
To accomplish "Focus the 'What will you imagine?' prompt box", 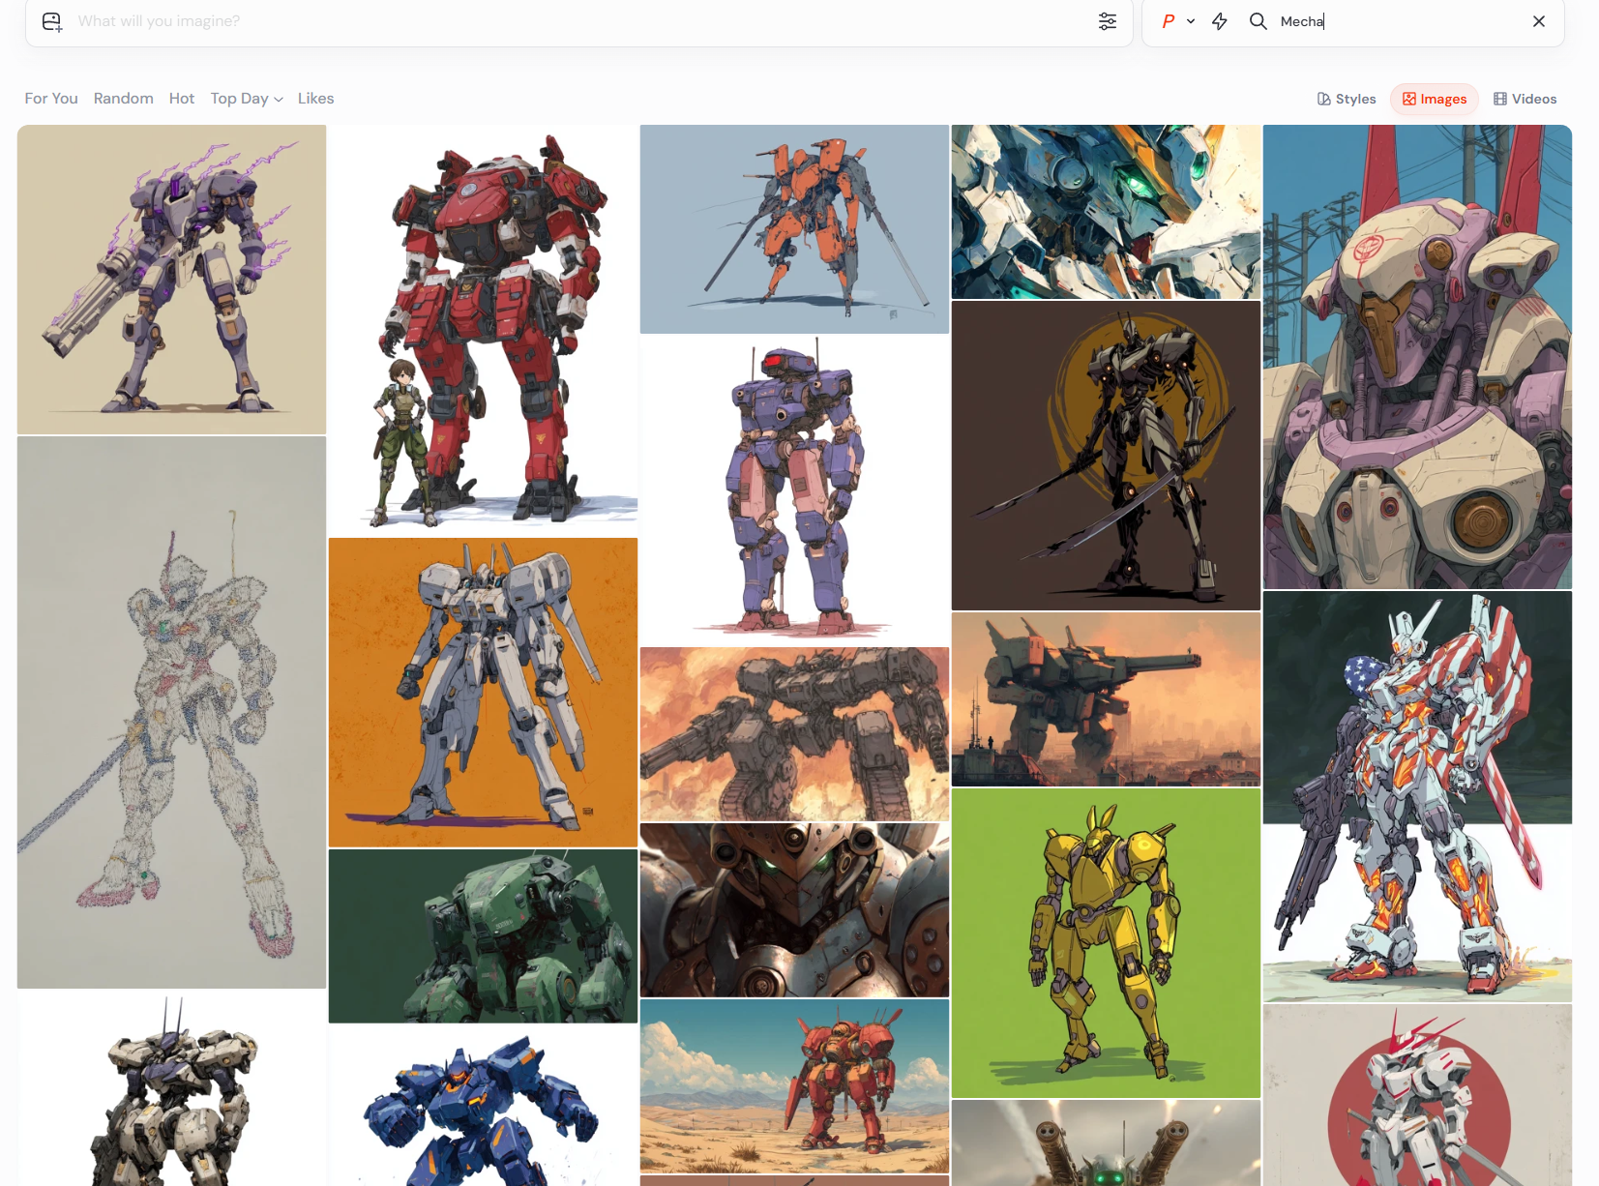I will 580,21.
